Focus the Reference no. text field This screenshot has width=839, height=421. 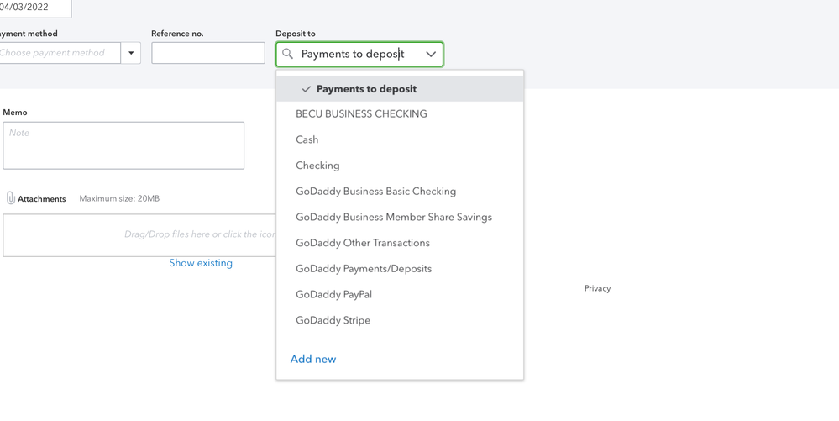pyautogui.click(x=207, y=53)
